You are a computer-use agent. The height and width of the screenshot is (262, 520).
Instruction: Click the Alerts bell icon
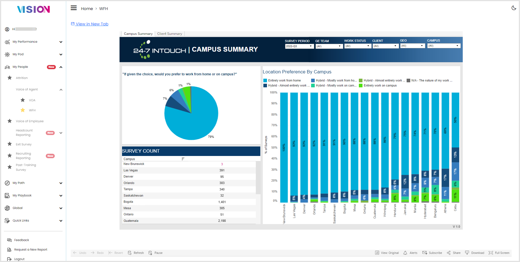click(405, 253)
